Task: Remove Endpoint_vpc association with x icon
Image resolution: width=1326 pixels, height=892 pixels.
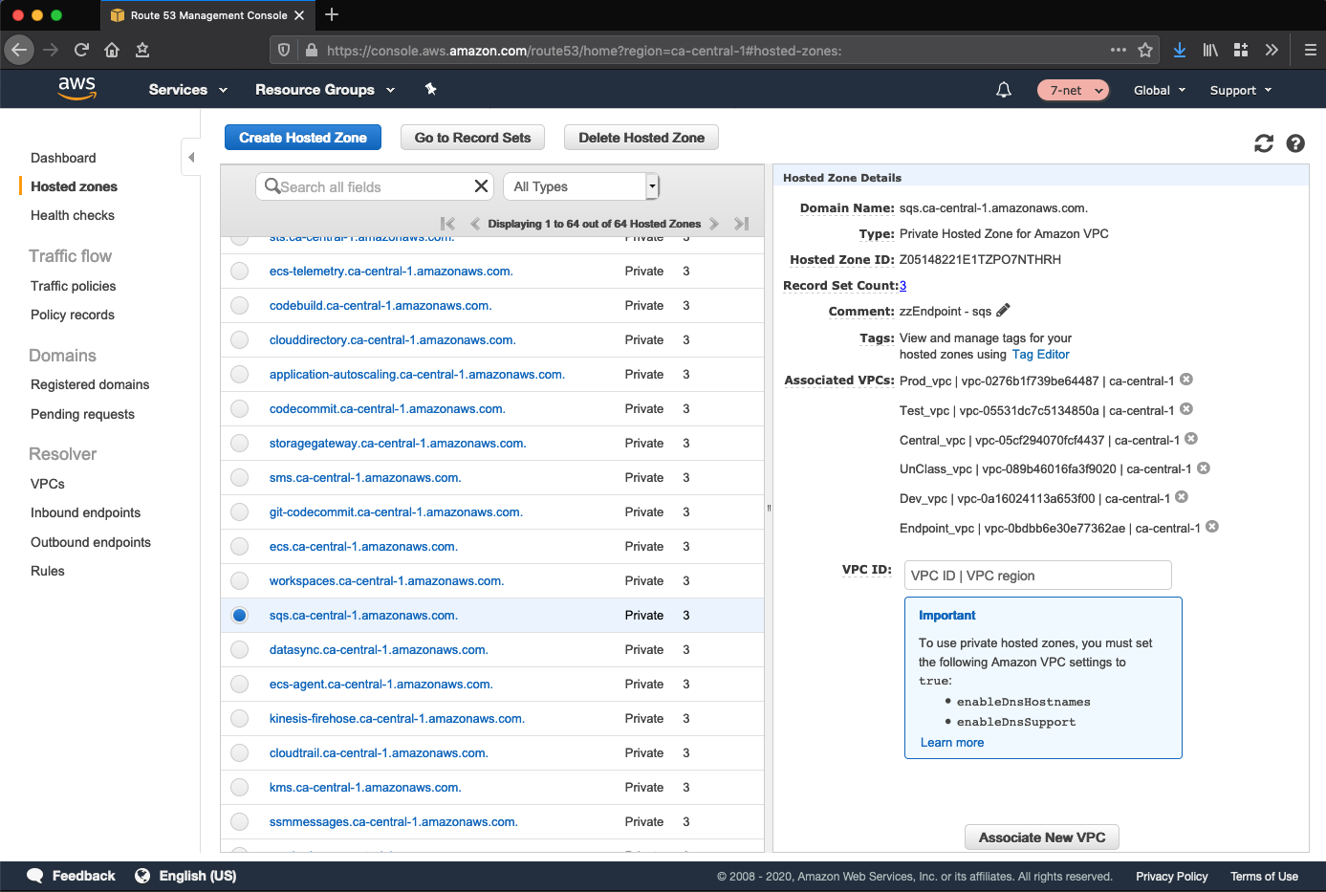Action: (x=1212, y=527)
